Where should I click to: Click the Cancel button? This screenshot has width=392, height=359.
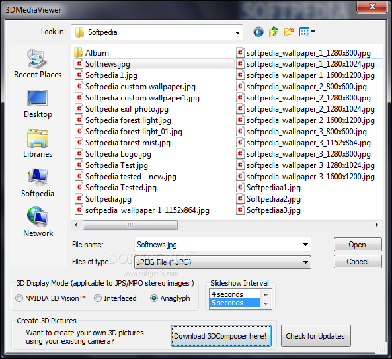358,262
